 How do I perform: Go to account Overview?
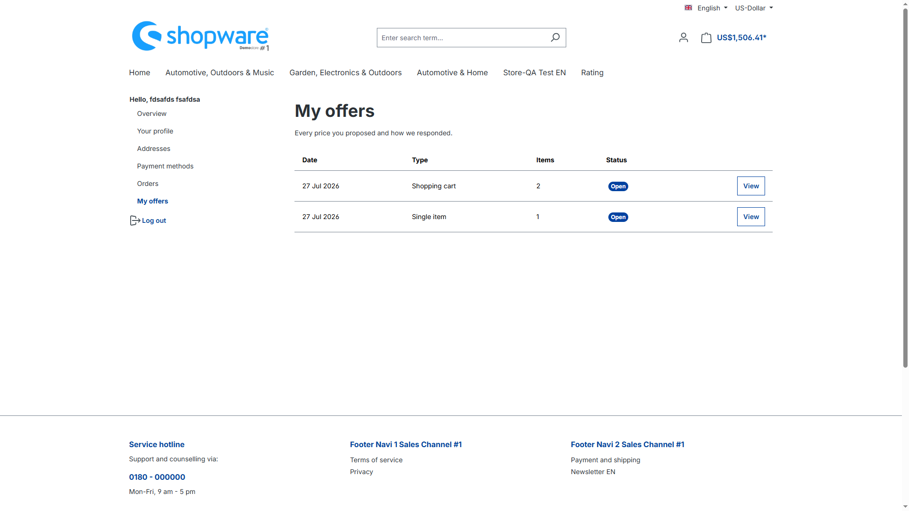tap(151, 114)
